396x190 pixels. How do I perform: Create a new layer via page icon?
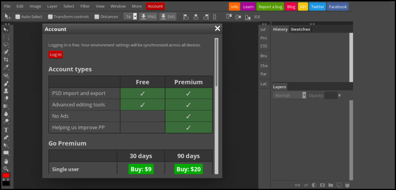tap(339, 185)
